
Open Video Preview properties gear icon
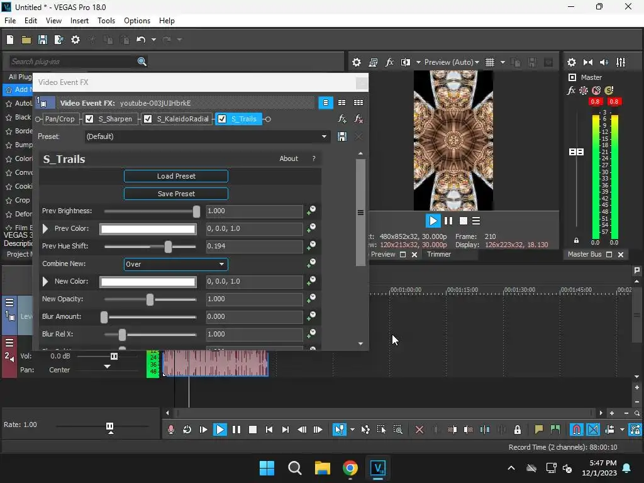(357, 62)
